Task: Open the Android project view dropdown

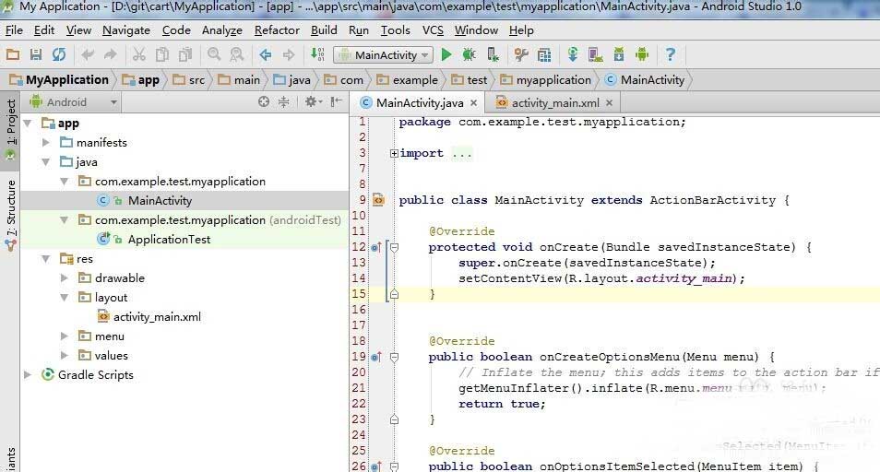Action: [x=74, y=102]
